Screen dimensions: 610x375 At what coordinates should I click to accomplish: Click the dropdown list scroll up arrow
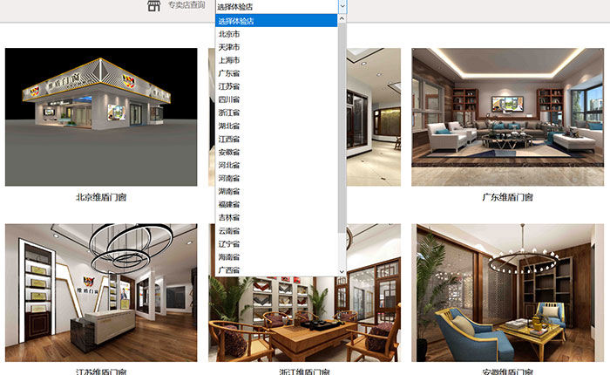click(342, 19)
